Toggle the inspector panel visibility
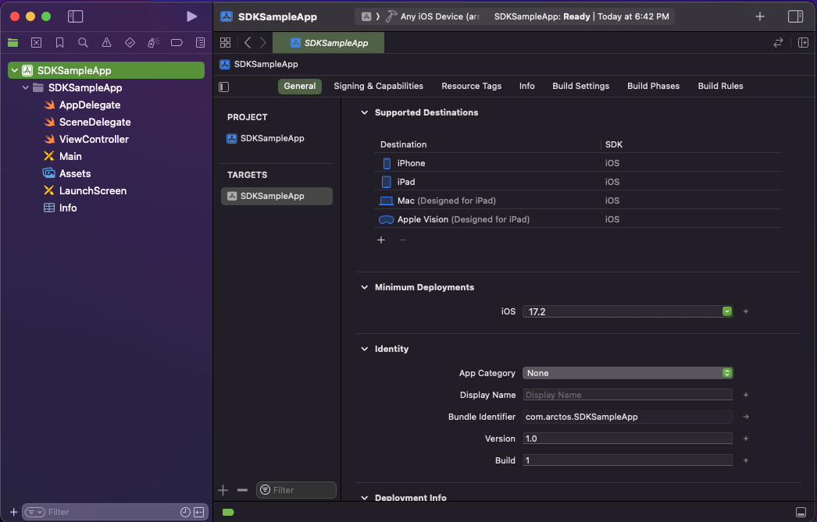The image size is (817, 522). tap(795, 16)
